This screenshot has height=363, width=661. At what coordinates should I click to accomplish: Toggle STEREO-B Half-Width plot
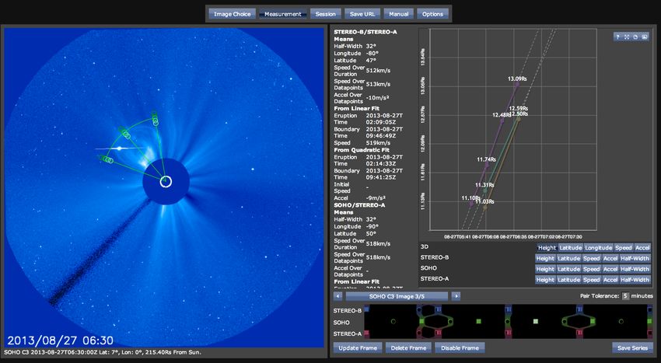pos(635,258)
